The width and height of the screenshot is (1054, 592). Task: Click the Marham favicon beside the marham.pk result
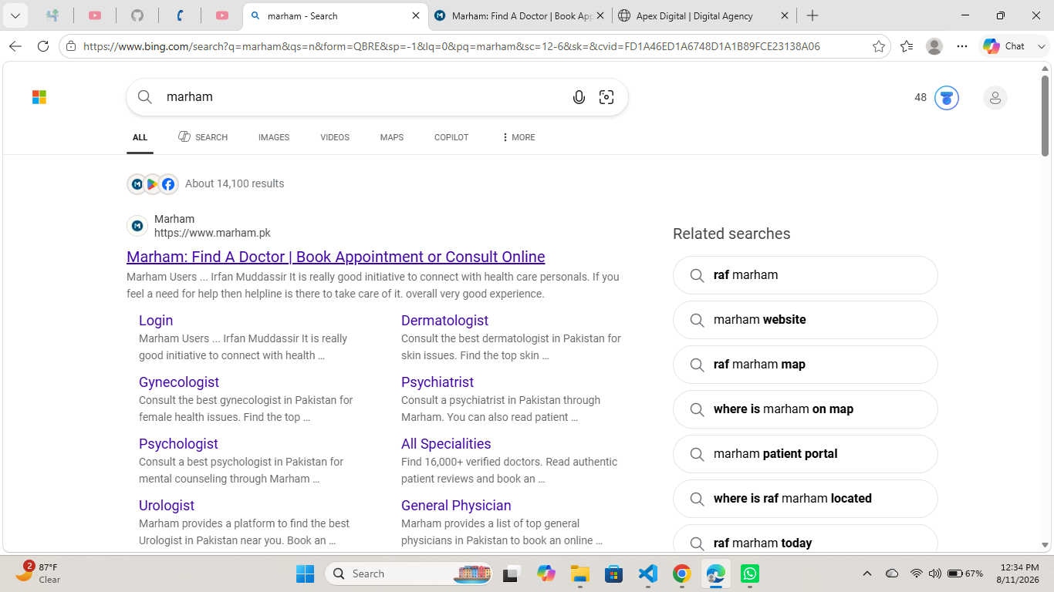[x=137, y=226]
